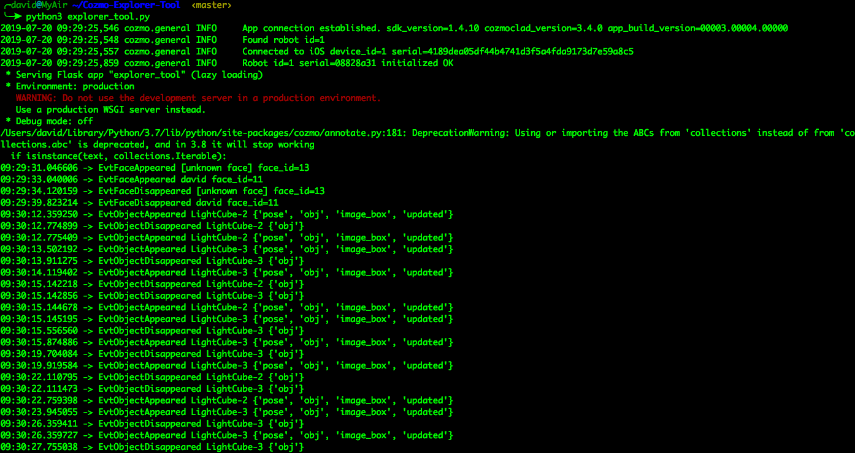
Task: Click the App connection established log message
Action: tap(310, 28)
